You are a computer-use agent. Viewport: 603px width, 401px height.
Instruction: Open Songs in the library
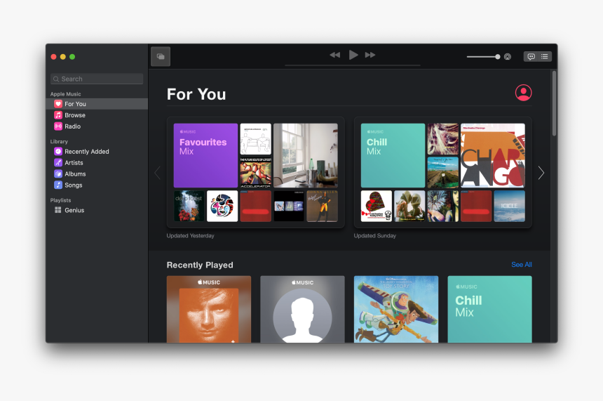click(x=97, y=185)
